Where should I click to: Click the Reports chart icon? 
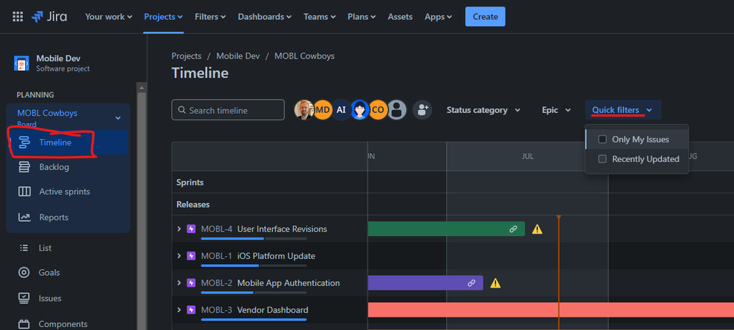24,217
